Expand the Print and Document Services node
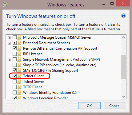132x115 pixels. tap(9, 43)
